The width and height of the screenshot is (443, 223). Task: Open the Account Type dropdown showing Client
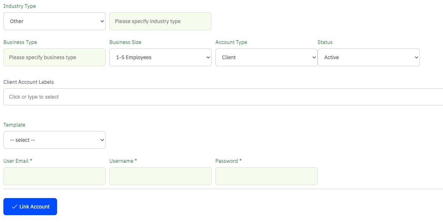(266, 57)
